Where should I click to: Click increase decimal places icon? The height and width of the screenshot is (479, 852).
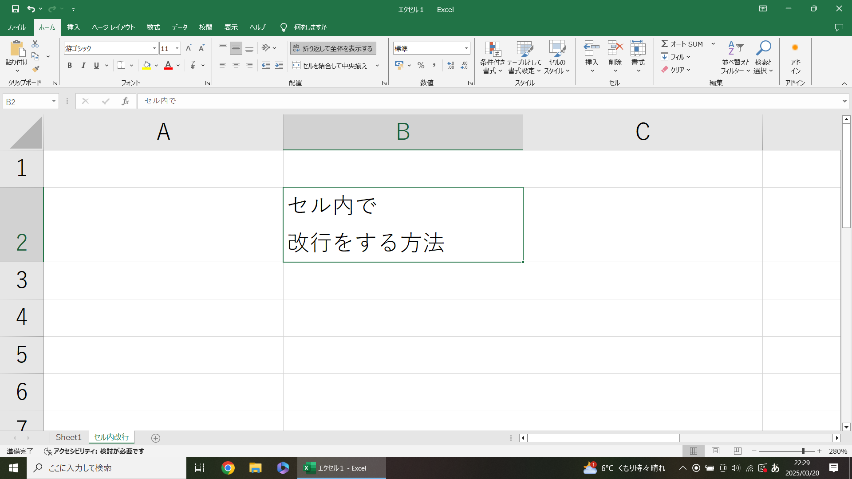click(x=451, y=65)
